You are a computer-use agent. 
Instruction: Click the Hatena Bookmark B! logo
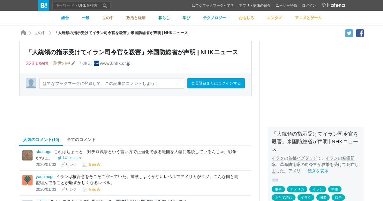[x=44, y=5]
